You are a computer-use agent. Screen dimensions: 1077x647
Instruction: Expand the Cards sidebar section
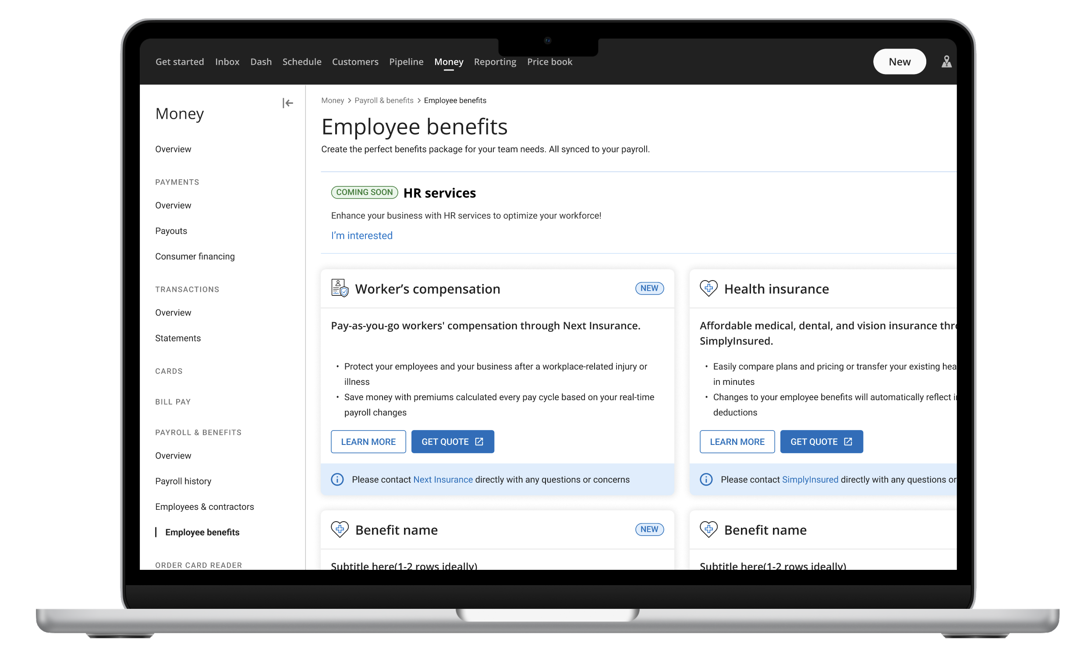(169, 371)
